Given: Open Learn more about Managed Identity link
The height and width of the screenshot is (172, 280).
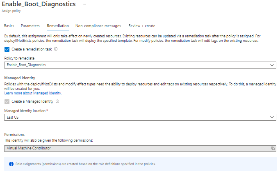Looking at the screenshot, I should pyautogui.click(x=33, y=93).
